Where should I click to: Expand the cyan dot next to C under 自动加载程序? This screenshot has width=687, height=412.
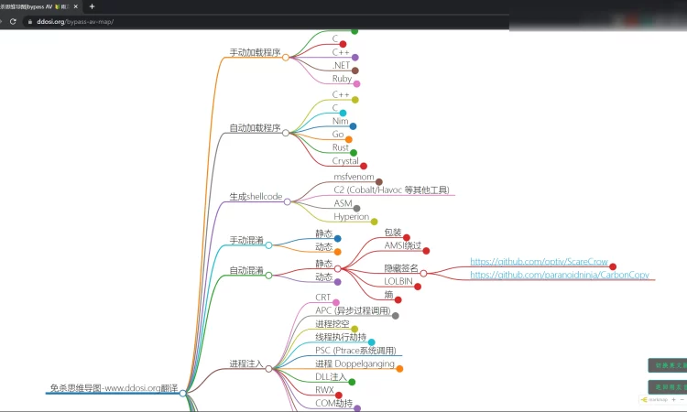(343, 113)
